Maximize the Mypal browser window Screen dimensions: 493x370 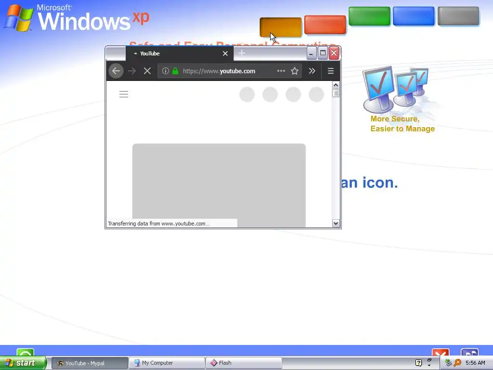coord(323,53)
